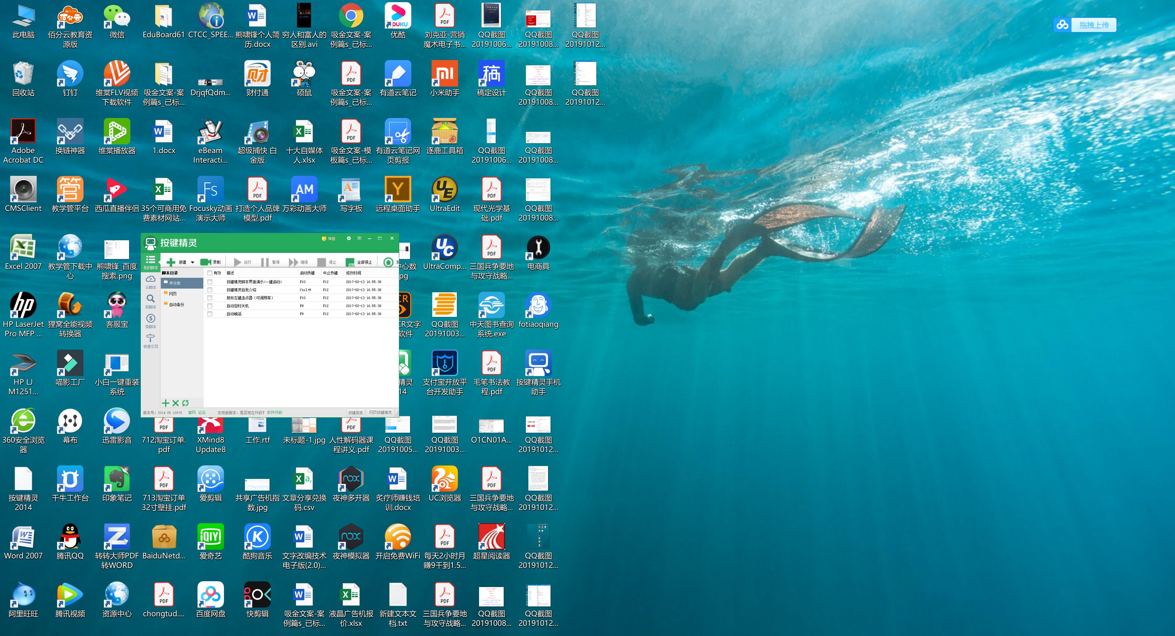Screen dimensions: 1175x636
Task: Click 启动热键 column header
Action: [x=307, y=273]
